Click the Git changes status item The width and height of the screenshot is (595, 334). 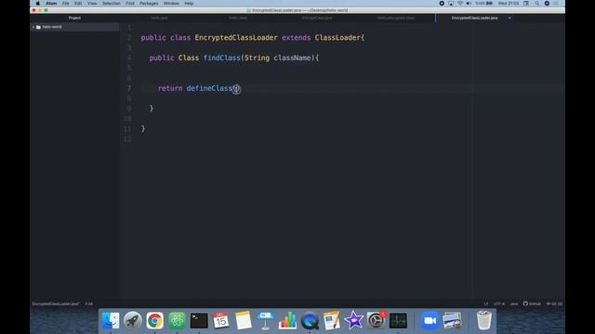pyautogui.click(x=554, y=303)
